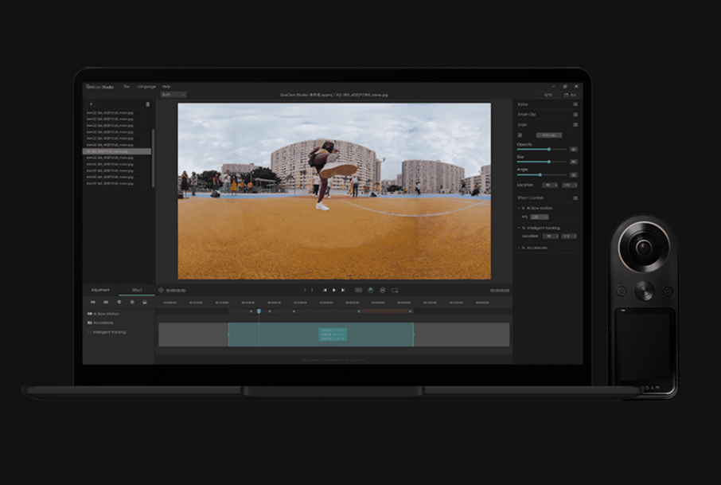
Task: Toggle the Intelligent tracking checkbox in effects list
Action: [89, 332]
